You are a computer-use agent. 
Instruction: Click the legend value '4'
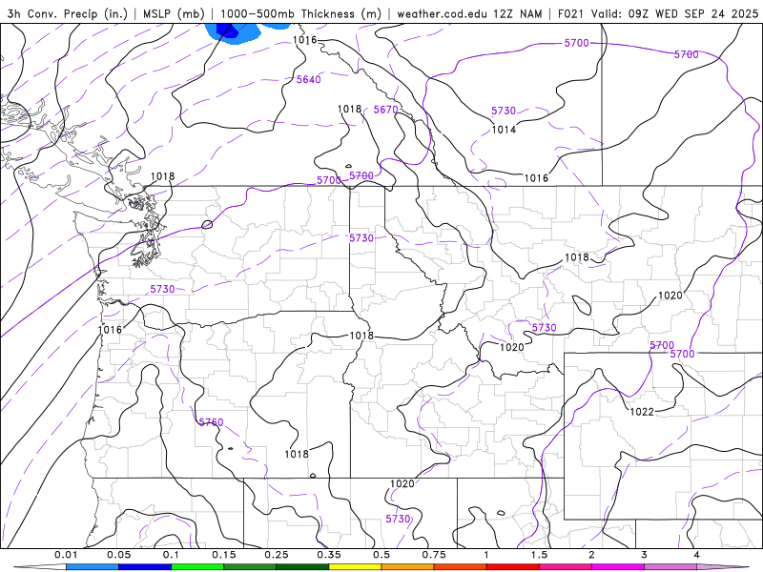pos(696,555)
